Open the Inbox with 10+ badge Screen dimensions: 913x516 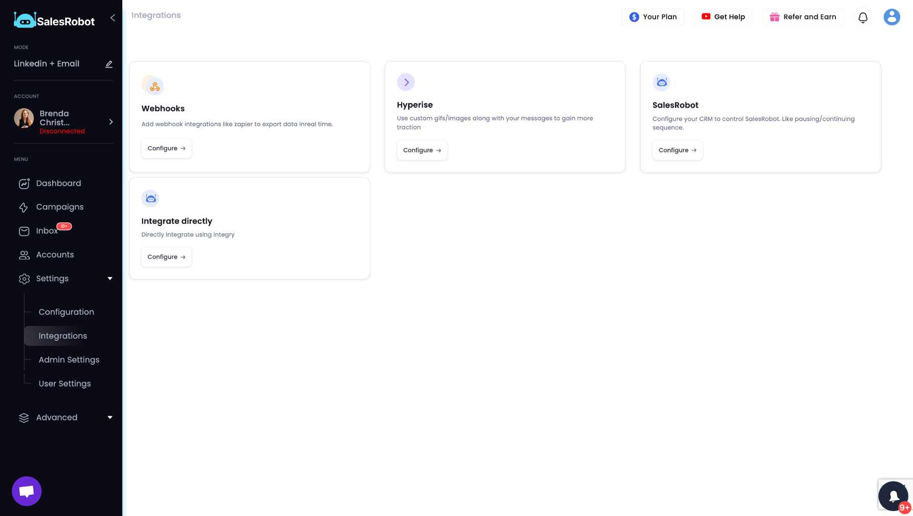[x=47, y=231]
